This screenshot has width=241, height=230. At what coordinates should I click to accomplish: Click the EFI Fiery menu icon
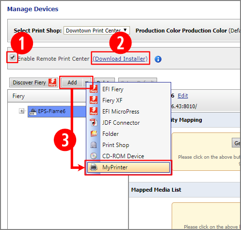pyautogui.click(x=94, y=89)
